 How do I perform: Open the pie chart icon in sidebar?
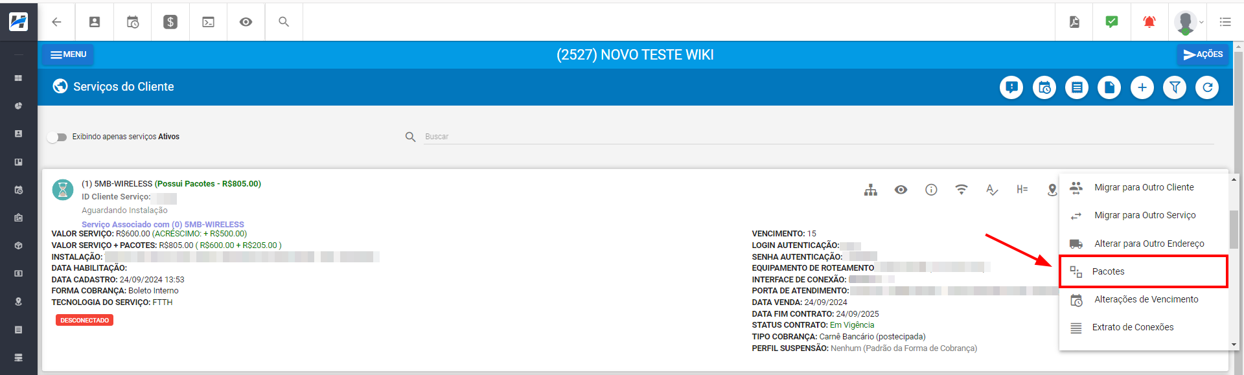(x=18, y=106)
